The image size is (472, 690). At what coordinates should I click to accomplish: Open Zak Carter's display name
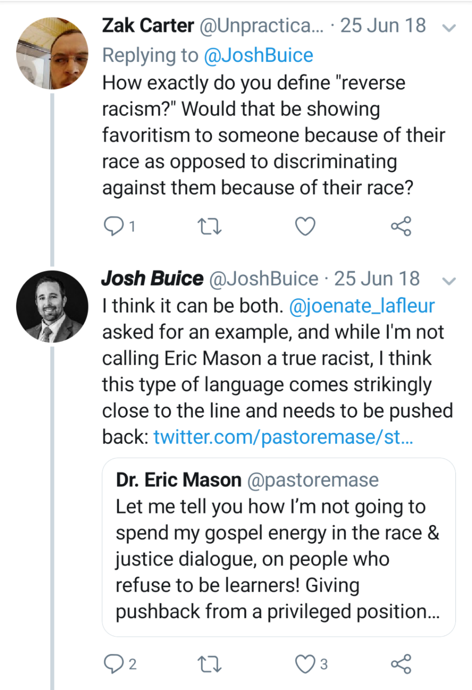pyautogui.click(x=148, y=26)
